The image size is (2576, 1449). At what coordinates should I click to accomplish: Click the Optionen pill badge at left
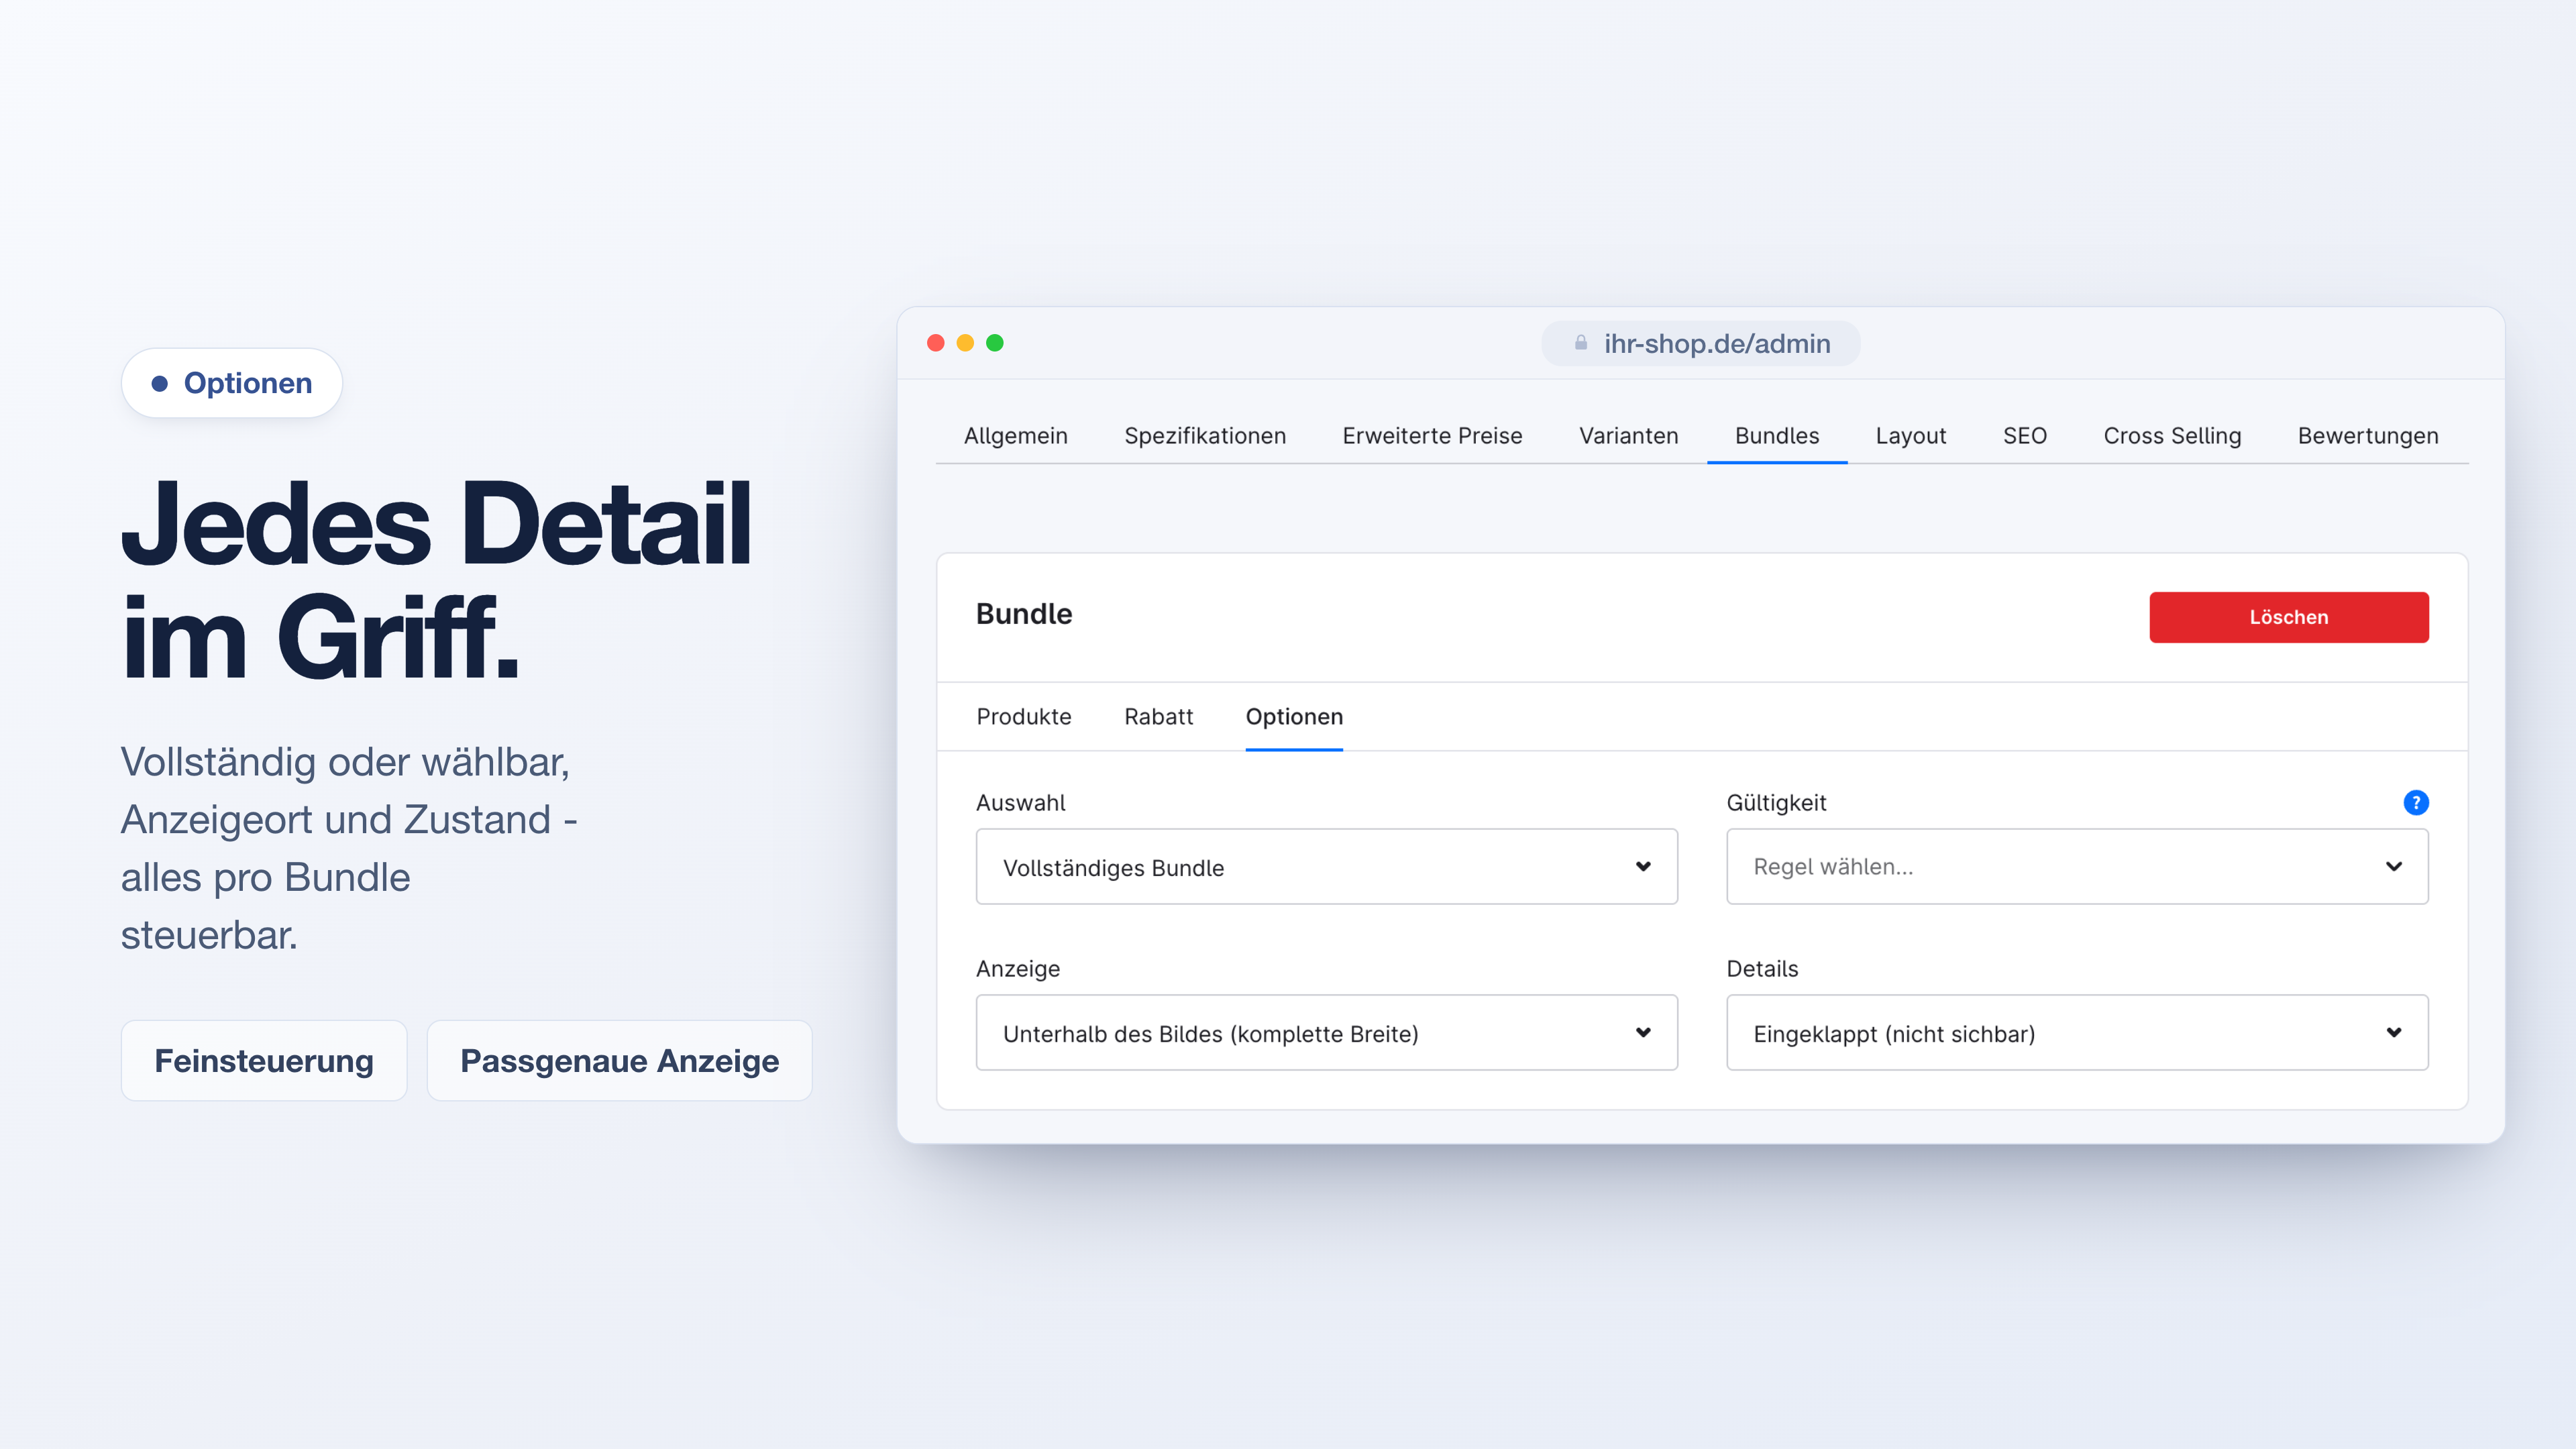click(232, 383)
